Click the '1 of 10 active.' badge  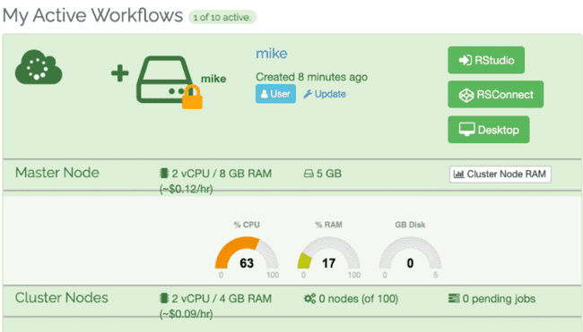point(222,17)
